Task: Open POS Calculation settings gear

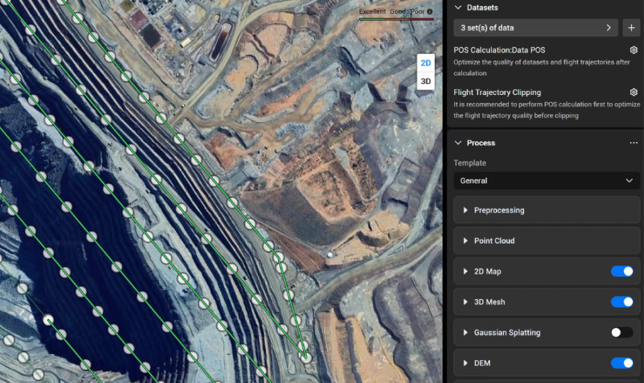Action: (633, 50)
